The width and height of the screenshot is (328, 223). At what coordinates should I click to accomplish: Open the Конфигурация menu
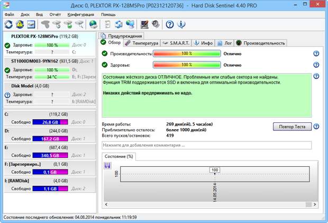[x=81, y=14]
